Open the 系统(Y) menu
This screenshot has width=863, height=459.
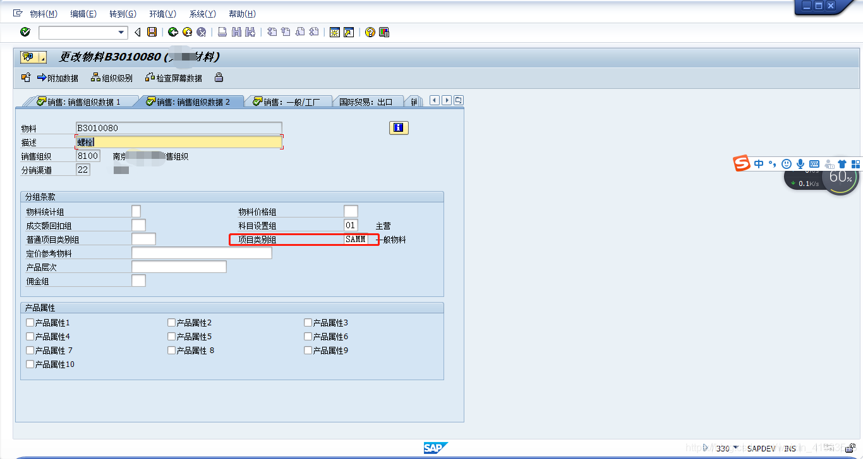pos(203,14)
